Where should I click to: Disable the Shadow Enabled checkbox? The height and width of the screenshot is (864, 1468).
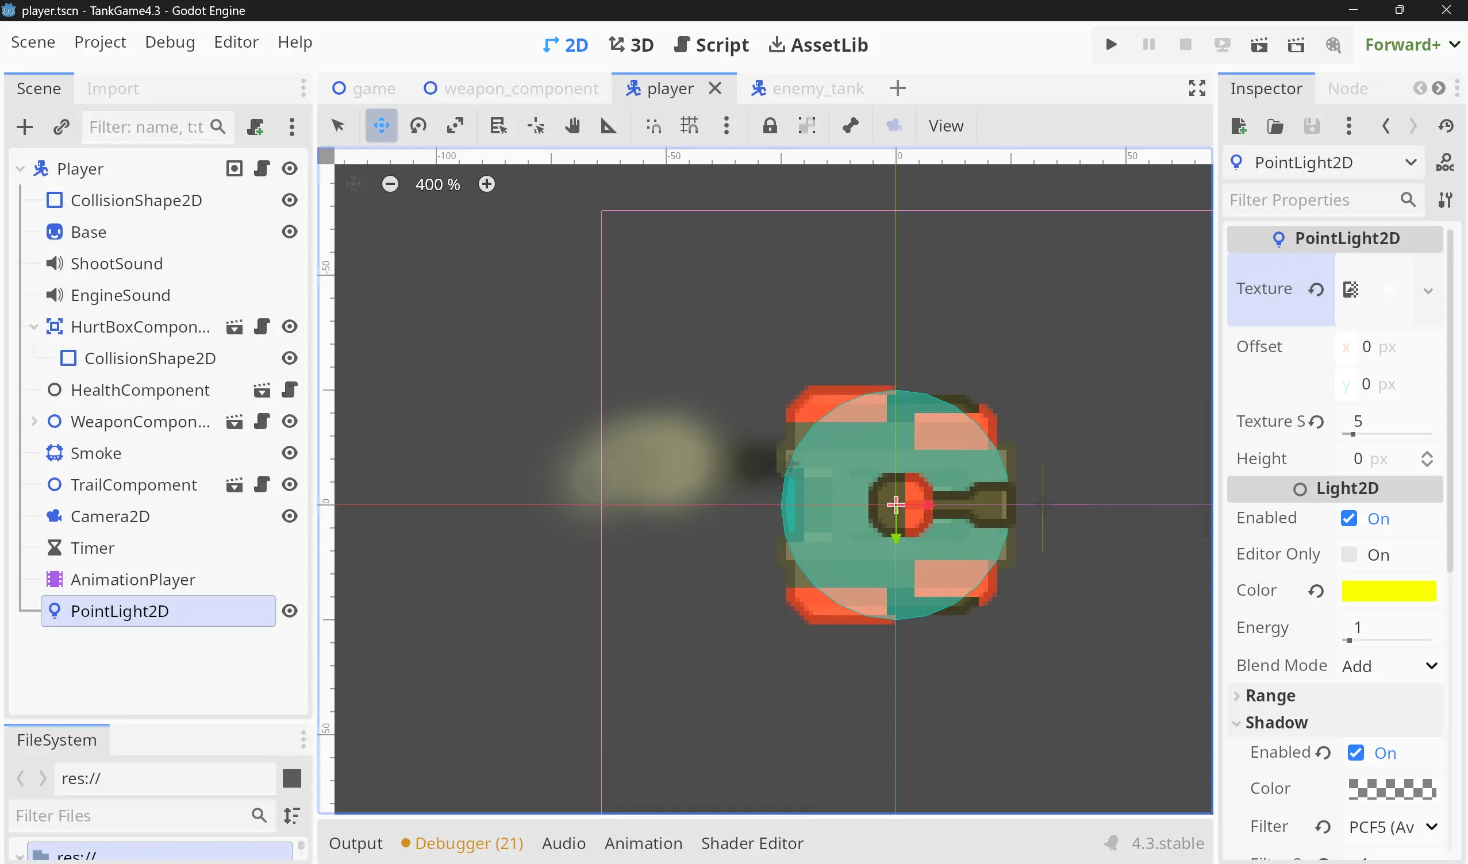pos(1355,753)
